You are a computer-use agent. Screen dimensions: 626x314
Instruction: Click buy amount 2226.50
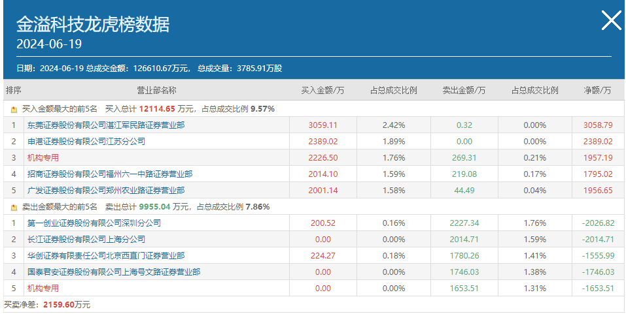pyautogui.click(x=323, y=158)
